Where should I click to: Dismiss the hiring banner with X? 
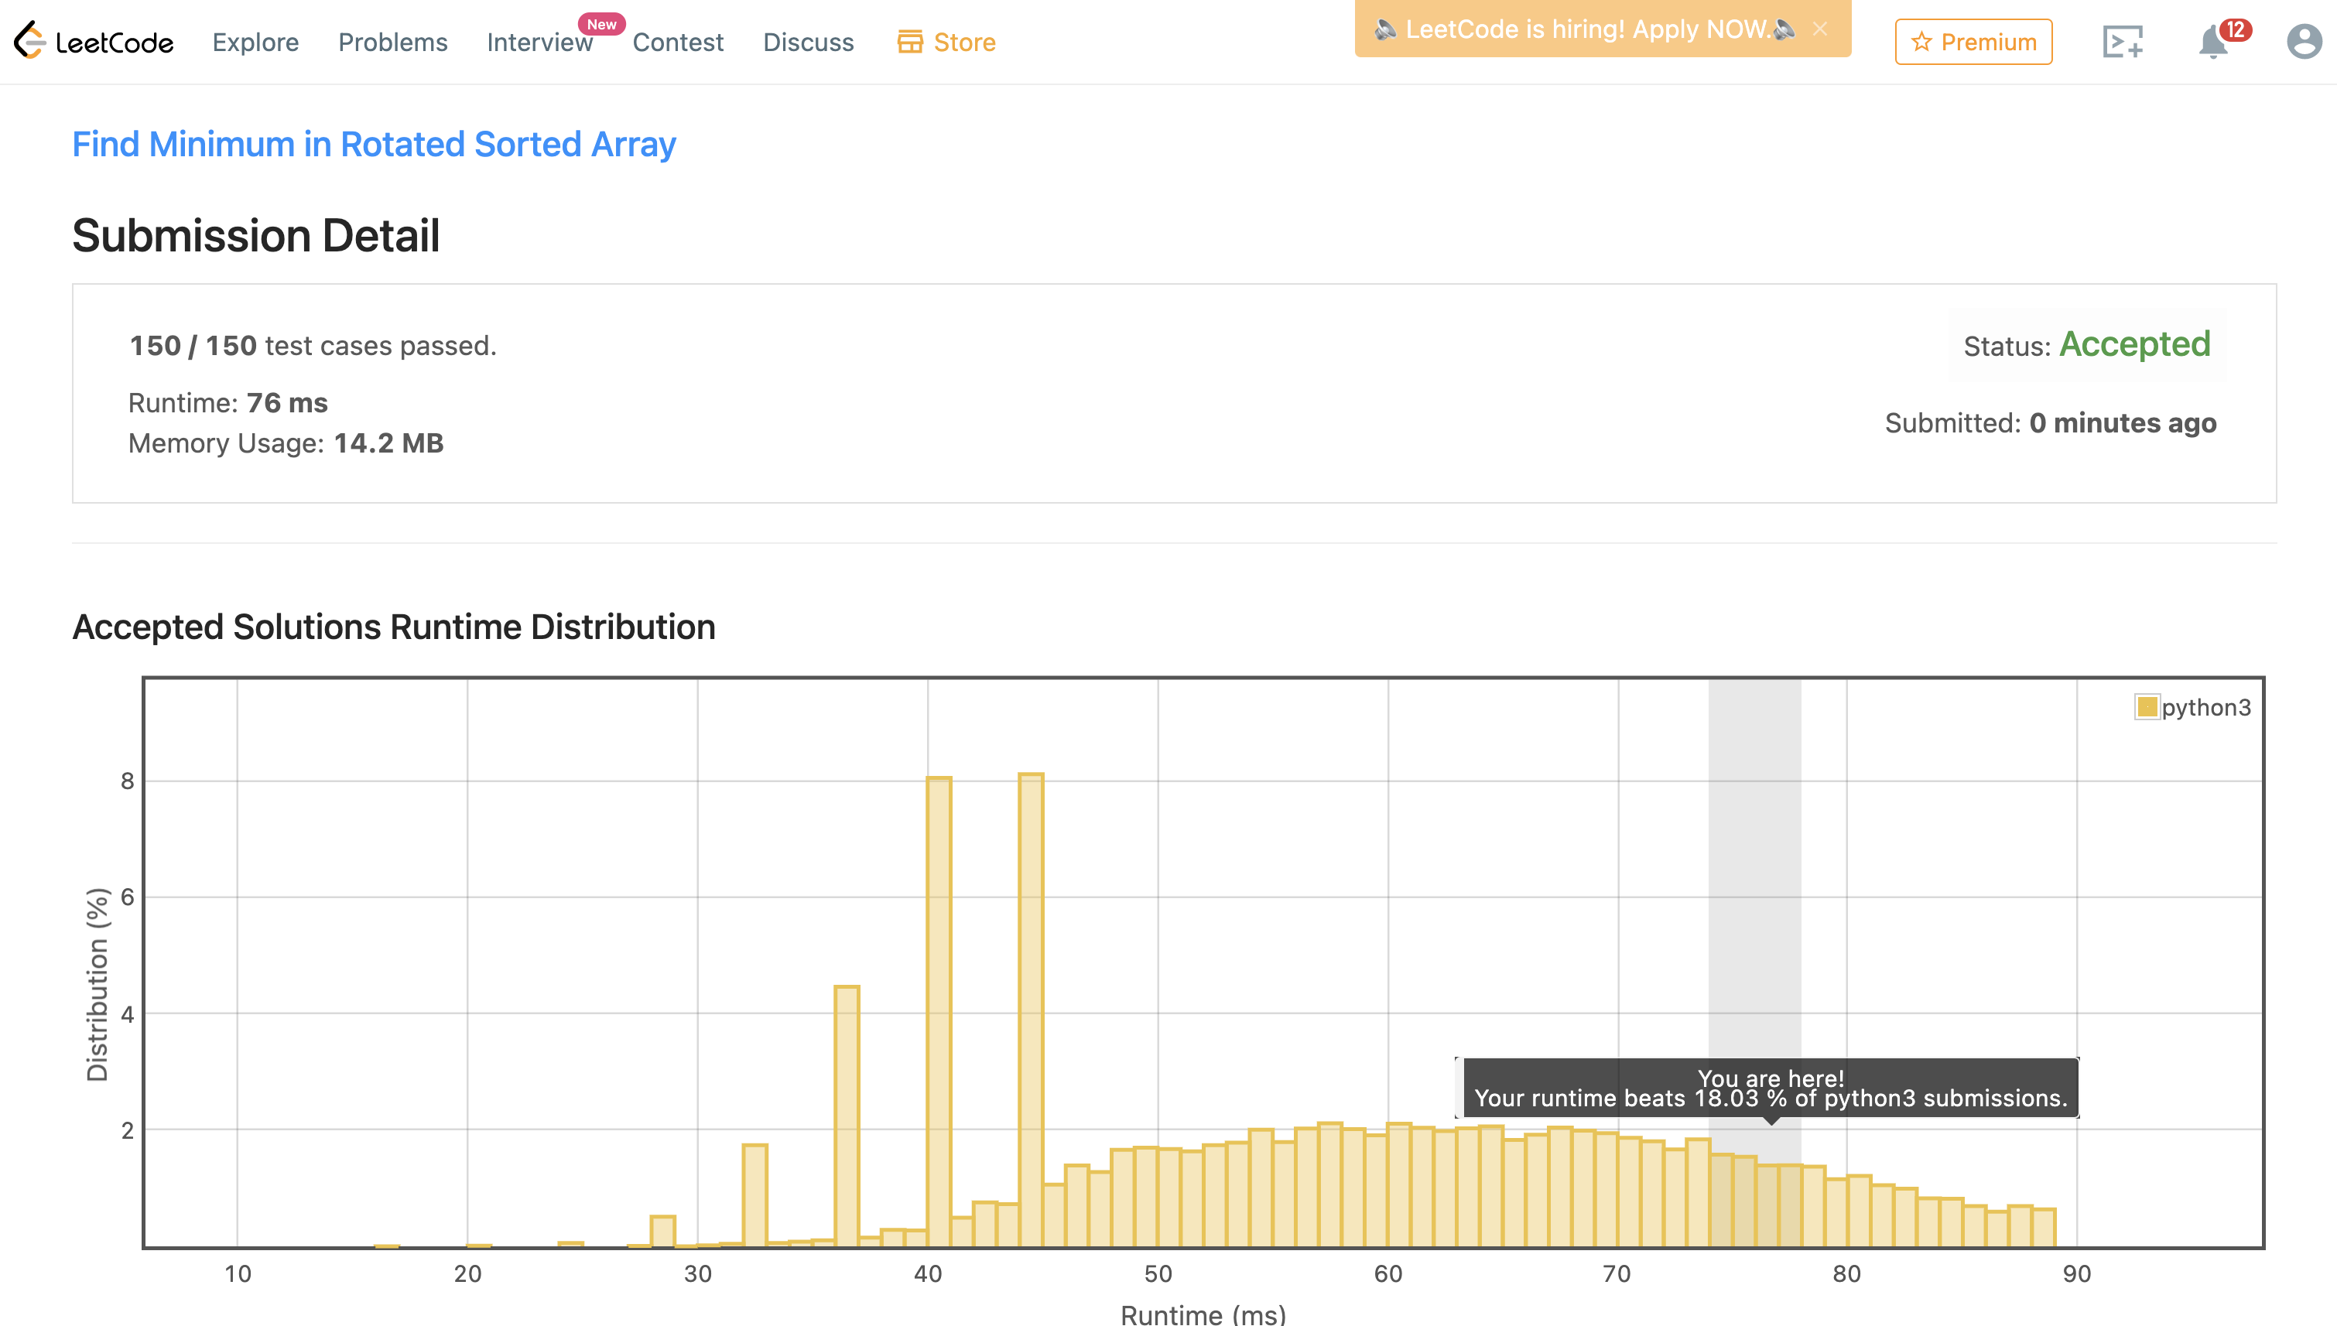[x=1820, y=29]
